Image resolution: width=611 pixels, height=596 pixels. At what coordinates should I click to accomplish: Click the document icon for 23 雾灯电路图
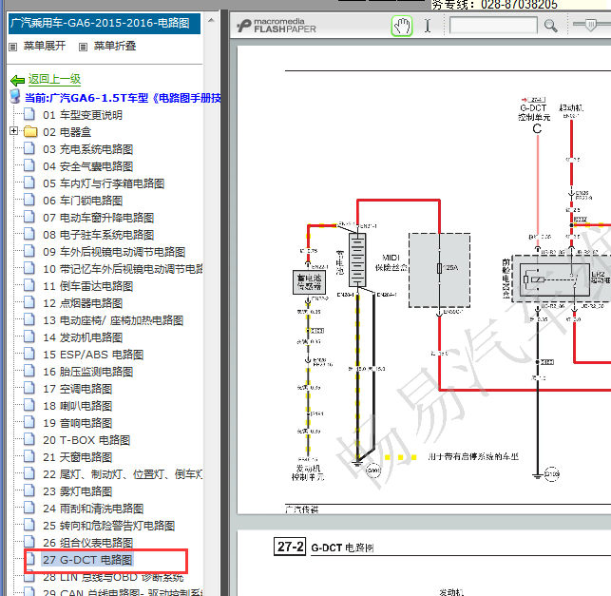[x=29, y=490]
